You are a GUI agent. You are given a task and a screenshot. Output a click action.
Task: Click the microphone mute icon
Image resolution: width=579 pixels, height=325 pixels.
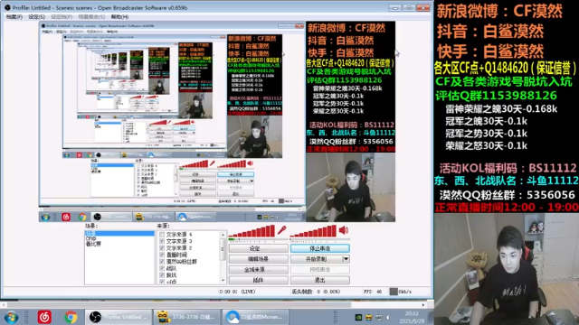[x=281, y=230]
